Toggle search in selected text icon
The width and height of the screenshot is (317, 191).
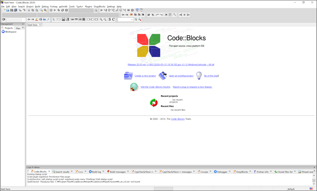pyautogui.click(x=40, y=19)
